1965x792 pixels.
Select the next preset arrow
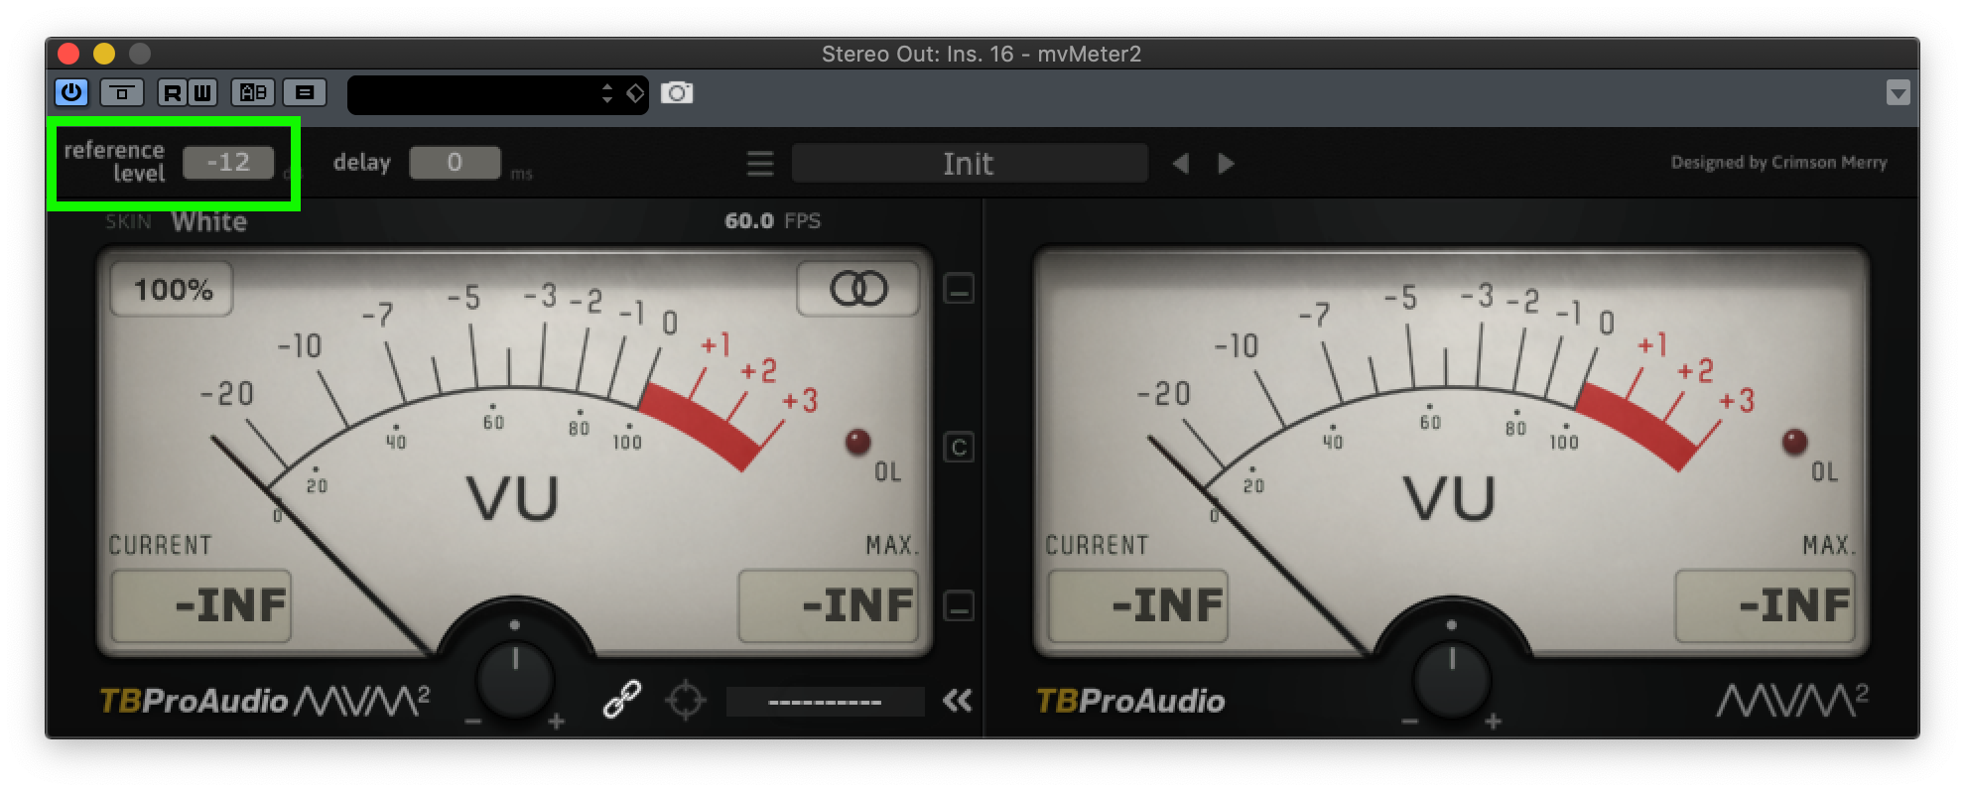1227,163
